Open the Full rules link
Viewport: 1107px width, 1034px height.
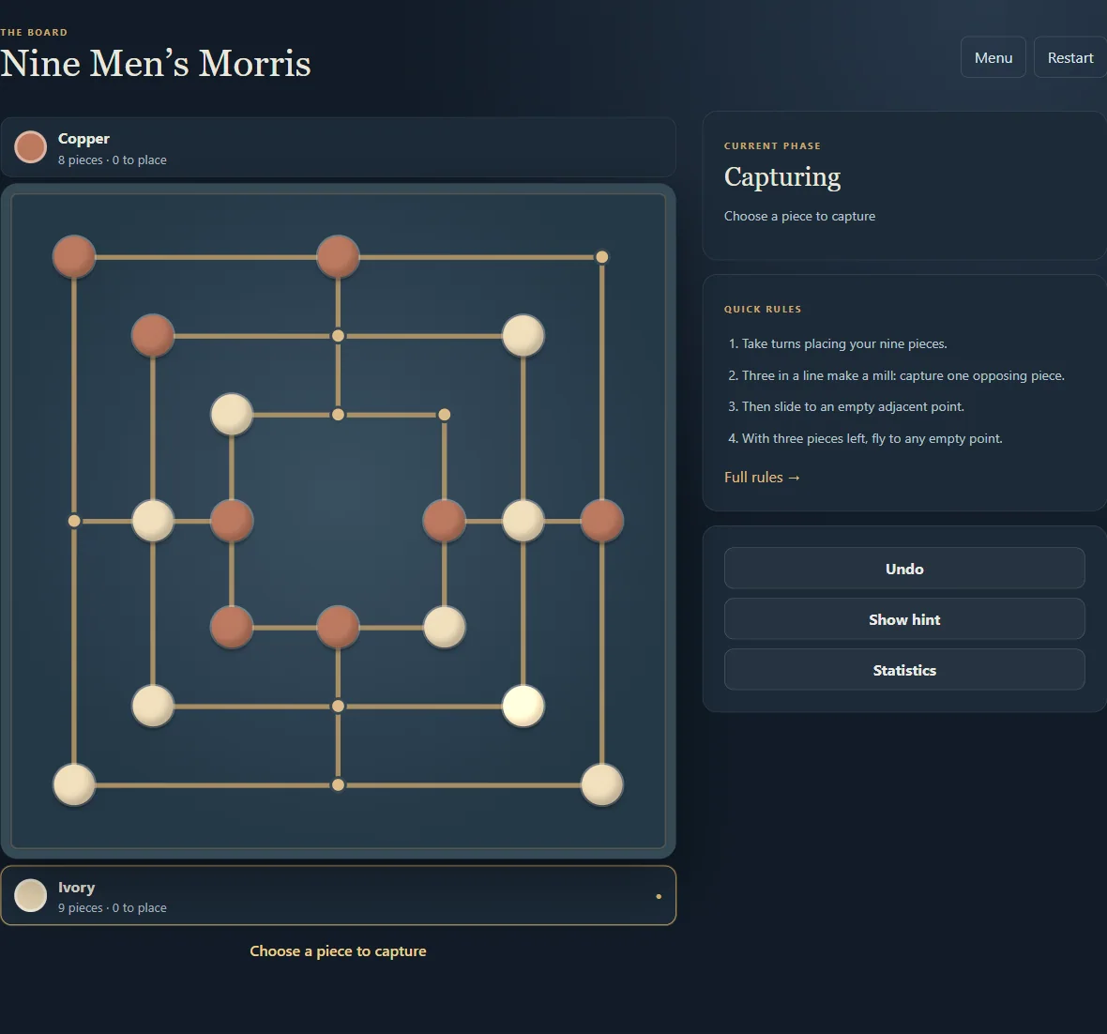click(762, 478)
